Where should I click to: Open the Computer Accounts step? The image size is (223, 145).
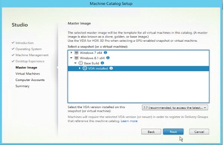[x=30, y=80]
